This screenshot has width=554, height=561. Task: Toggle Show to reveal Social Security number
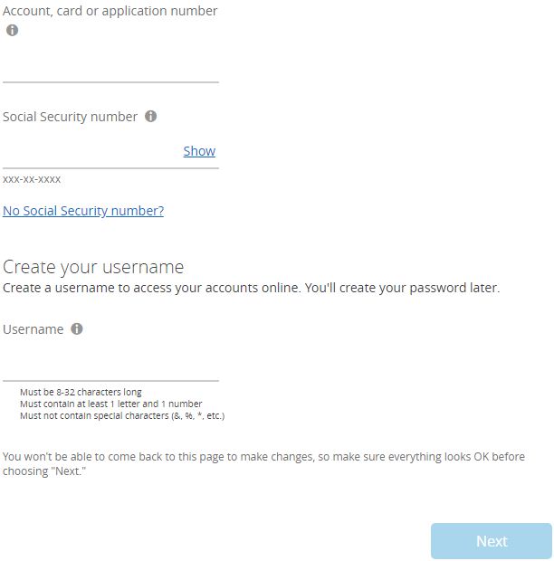pos(199,151)
